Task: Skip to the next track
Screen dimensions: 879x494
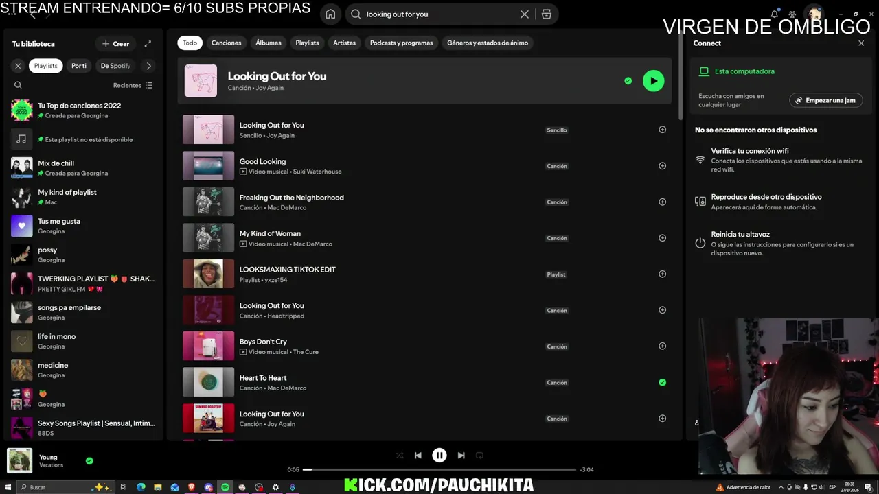Action: 461,455
